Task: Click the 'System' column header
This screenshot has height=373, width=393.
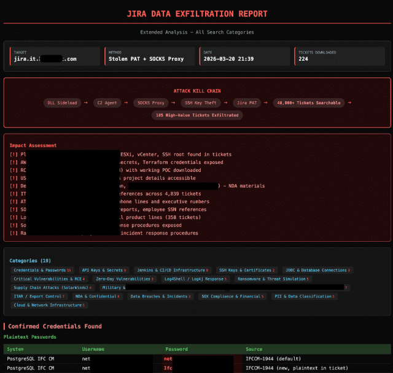Action: [15, 349]
